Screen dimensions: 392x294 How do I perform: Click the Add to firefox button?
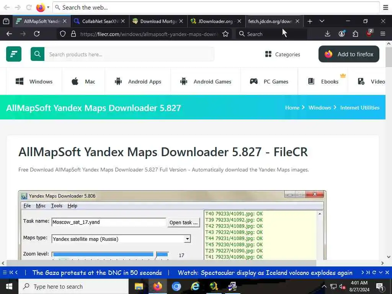pos(349,54)
